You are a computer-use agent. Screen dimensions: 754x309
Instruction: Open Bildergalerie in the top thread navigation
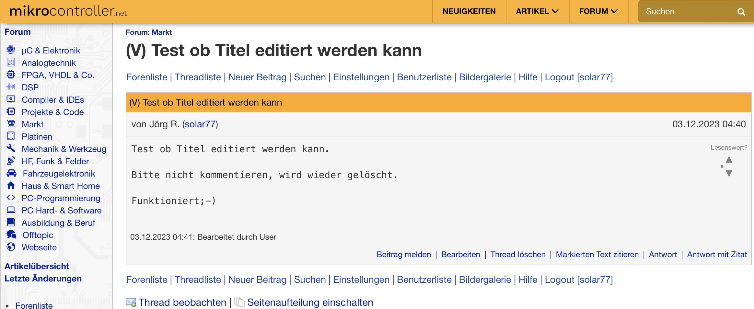point(485,77)
